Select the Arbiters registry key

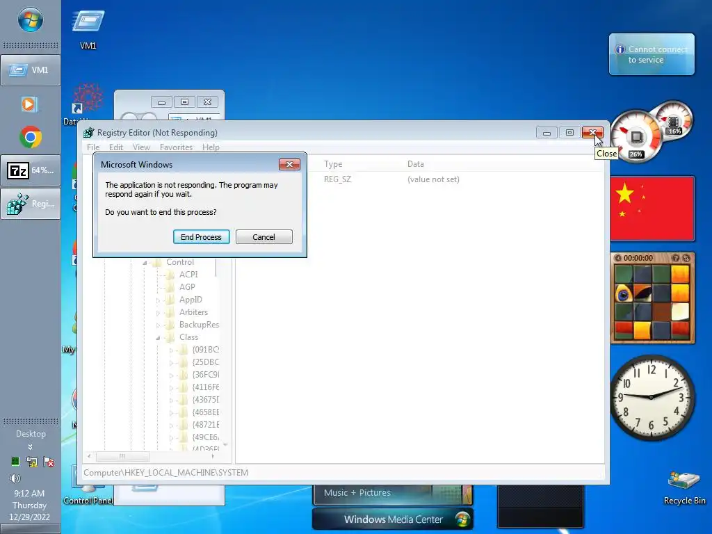click(193, 312)
